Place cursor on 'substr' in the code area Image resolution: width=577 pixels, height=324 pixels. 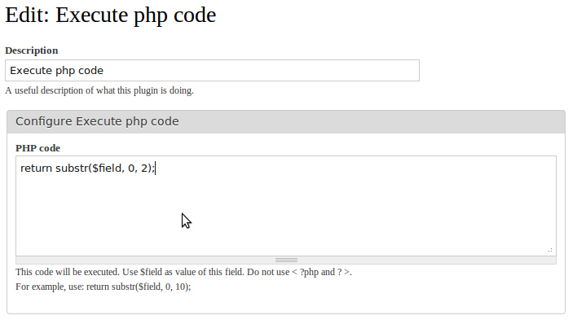[72, 168]
